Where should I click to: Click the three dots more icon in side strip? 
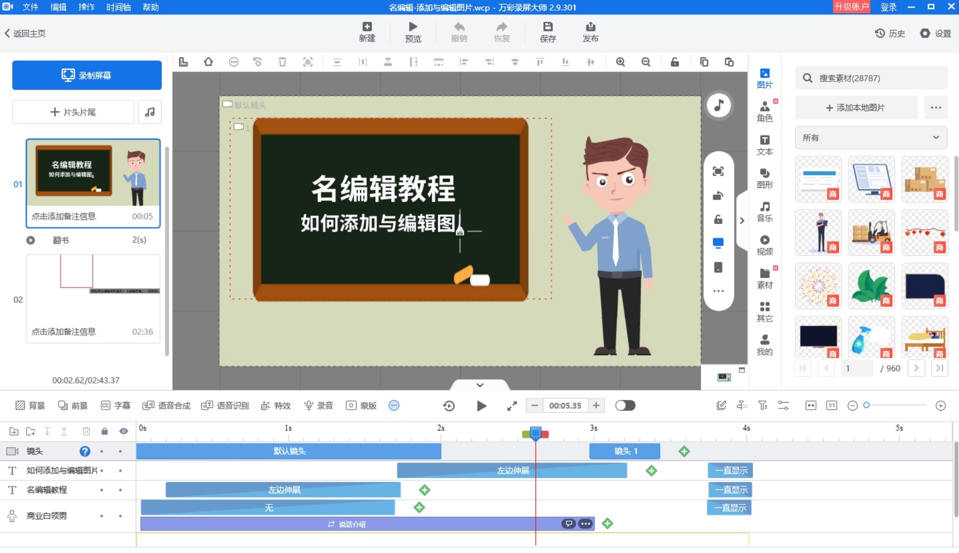click(718, 291)
